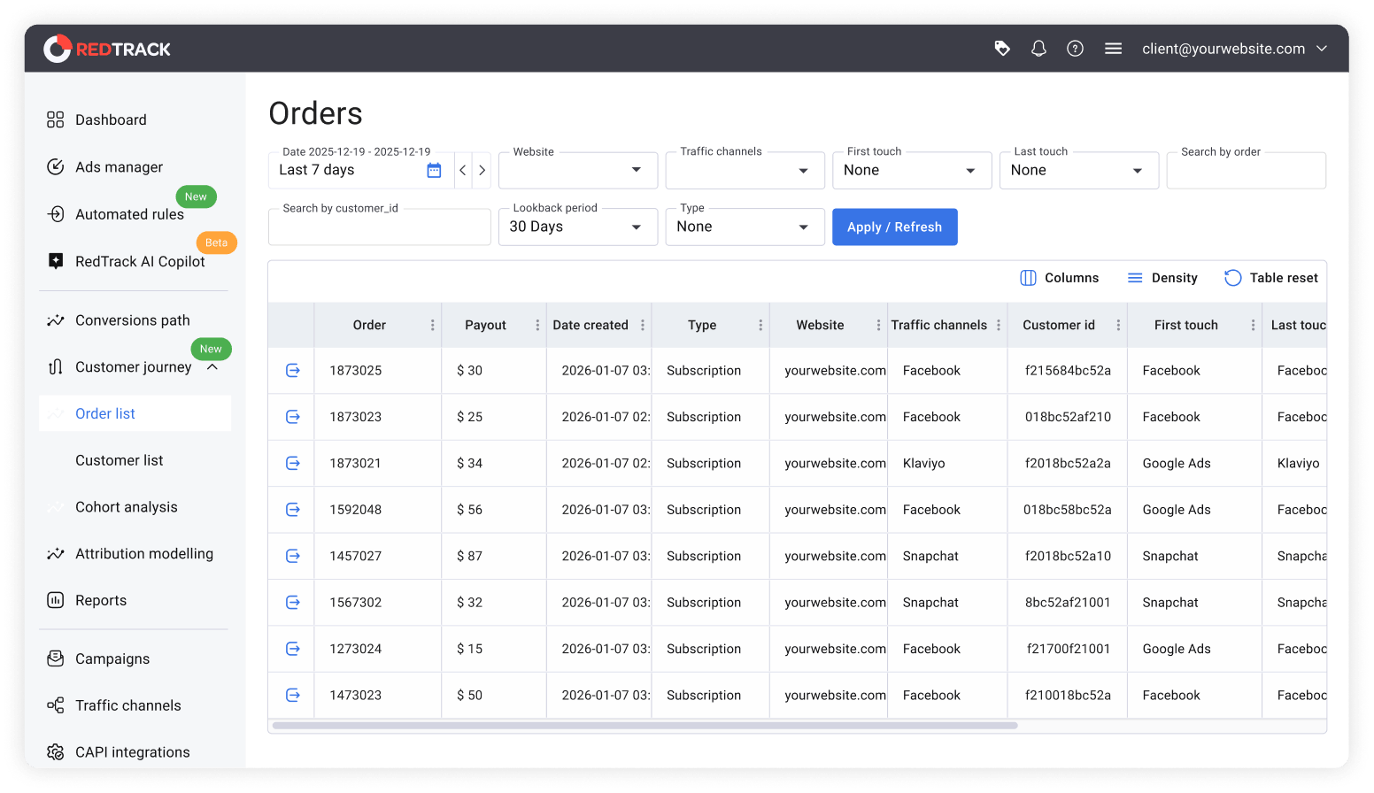This screenshot has width=1374, height=793.
Task: Open details icon for order 1273024
Action: coord(293,649)
